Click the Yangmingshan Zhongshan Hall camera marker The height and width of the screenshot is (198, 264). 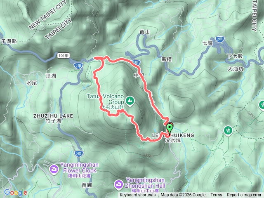119,184
